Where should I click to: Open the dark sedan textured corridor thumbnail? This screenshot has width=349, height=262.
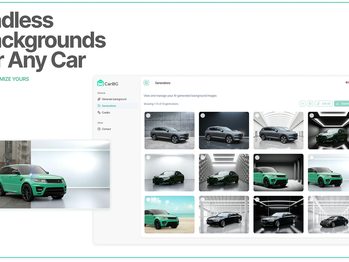pos(224,173)
